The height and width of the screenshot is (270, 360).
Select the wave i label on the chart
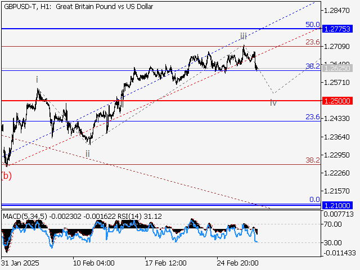(37, 80)
